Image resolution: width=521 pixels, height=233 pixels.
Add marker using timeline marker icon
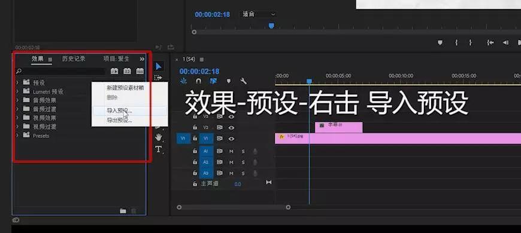point(229,81)
